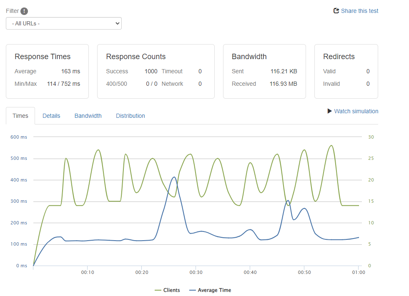Select the Distribution tab
Screen dimensions: 409x296
pyautogui.click(x=130, y=116)
